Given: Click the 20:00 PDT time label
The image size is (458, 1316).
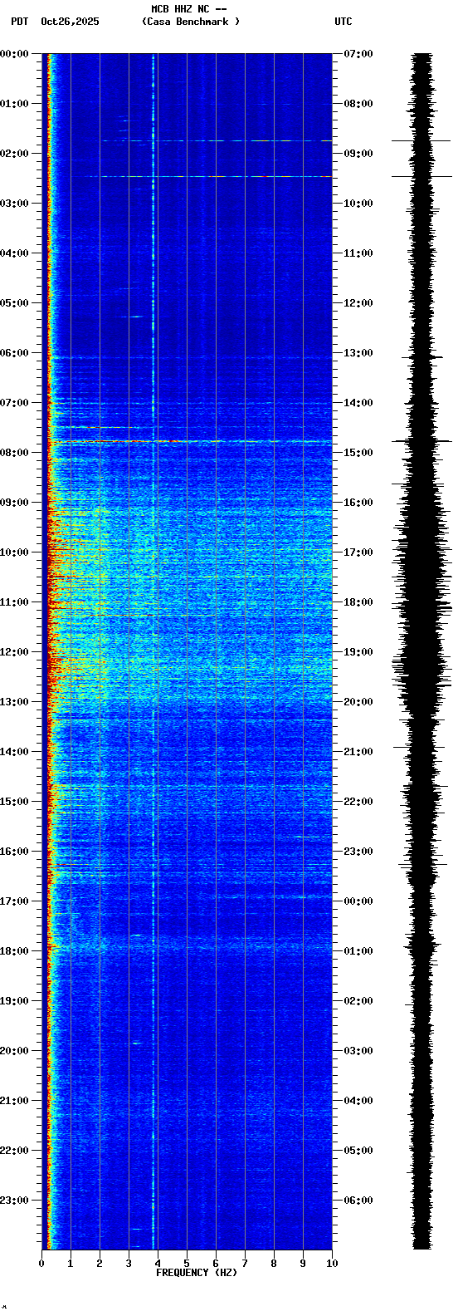Looking at the screenshot, I should [14, 1051].
